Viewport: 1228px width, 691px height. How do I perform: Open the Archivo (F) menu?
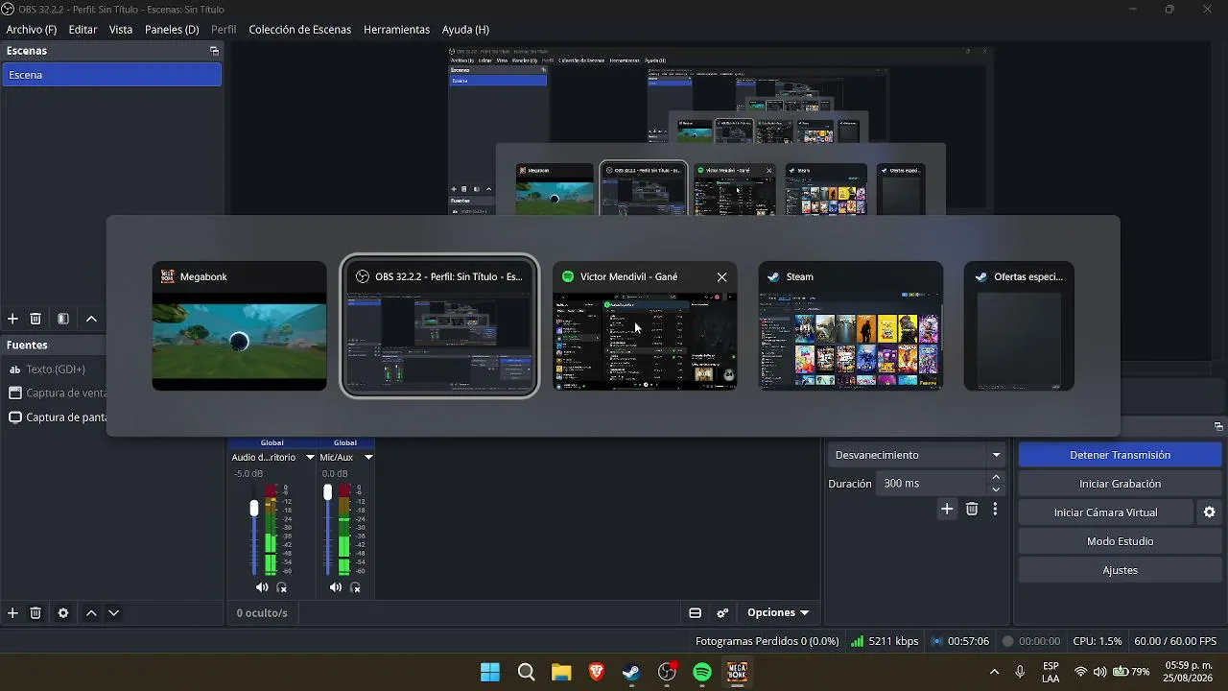point(32,30)
